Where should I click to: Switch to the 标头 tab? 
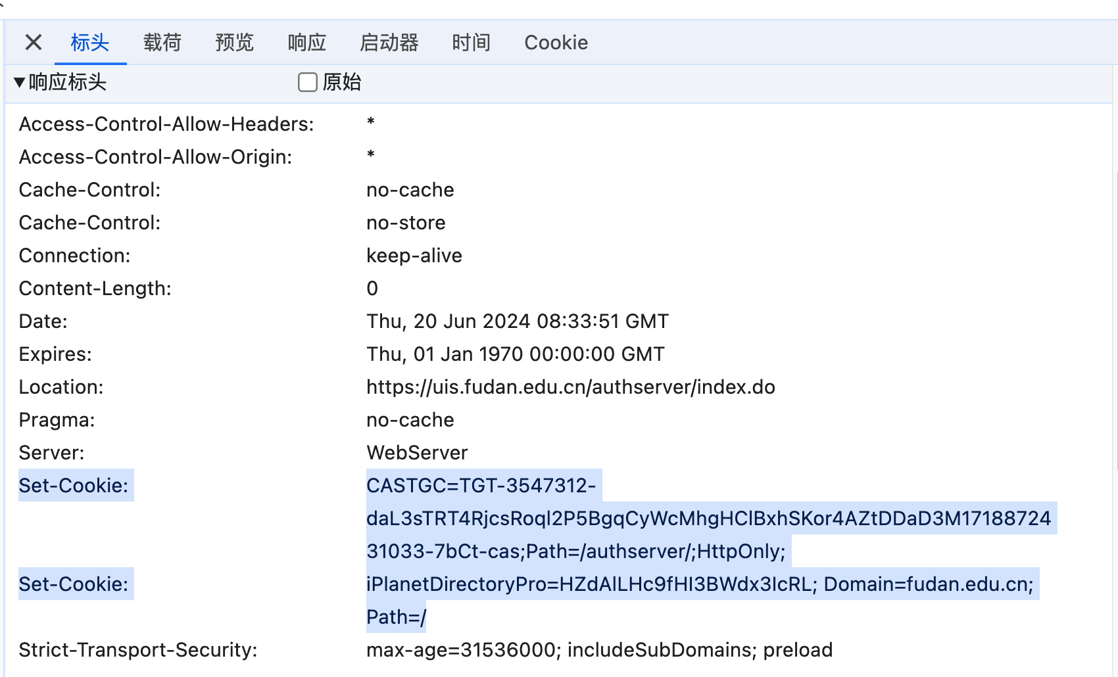click(90, 43)
